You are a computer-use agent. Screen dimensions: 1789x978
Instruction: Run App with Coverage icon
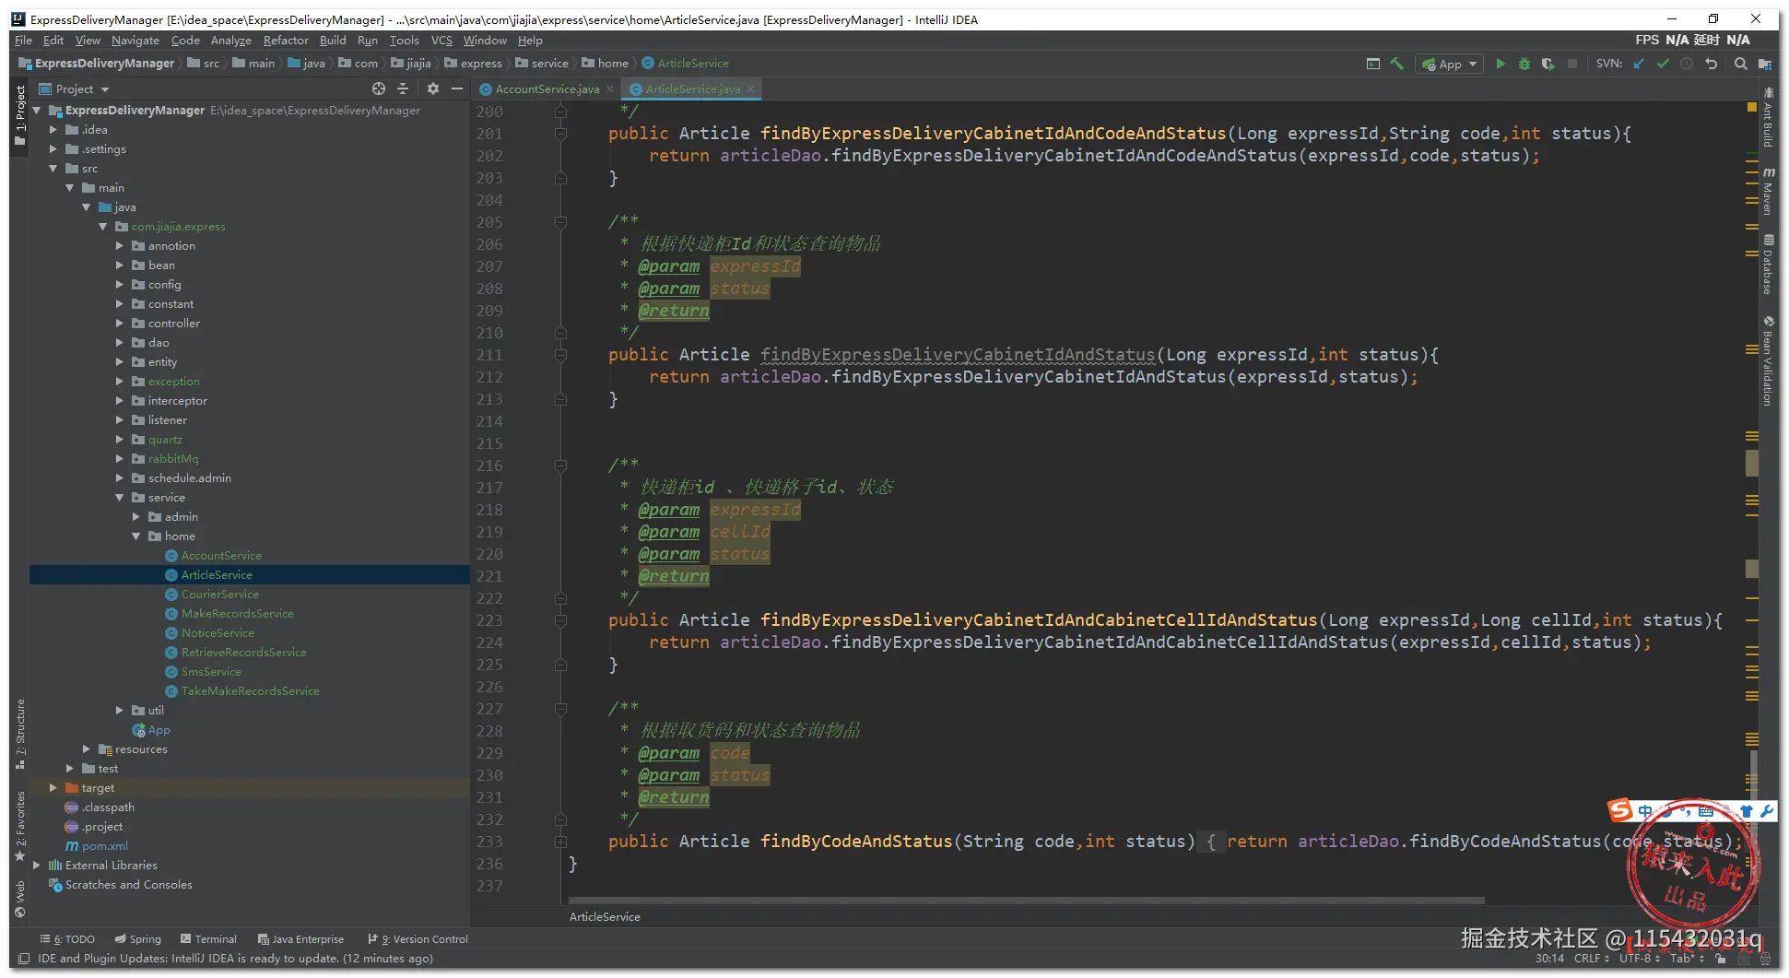point(1548,64)
